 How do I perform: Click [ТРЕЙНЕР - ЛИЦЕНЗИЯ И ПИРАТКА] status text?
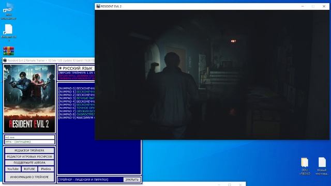(83, 180)
